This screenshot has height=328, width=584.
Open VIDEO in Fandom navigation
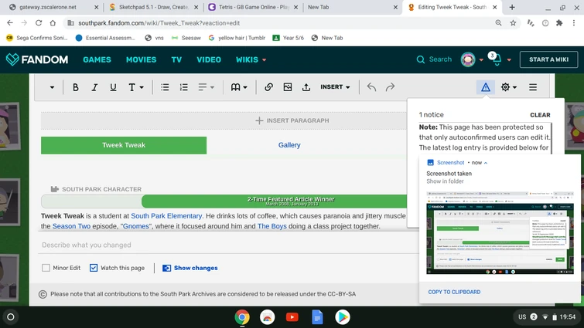[209, 59]
